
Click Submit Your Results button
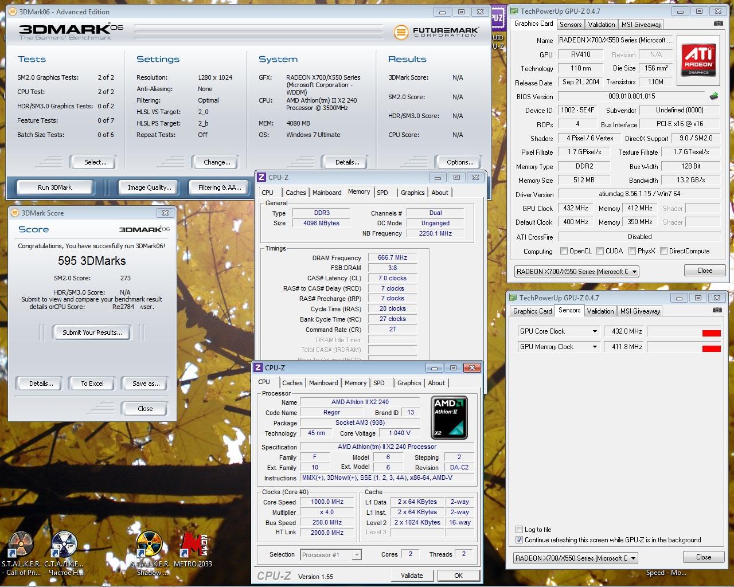point(92,332)
